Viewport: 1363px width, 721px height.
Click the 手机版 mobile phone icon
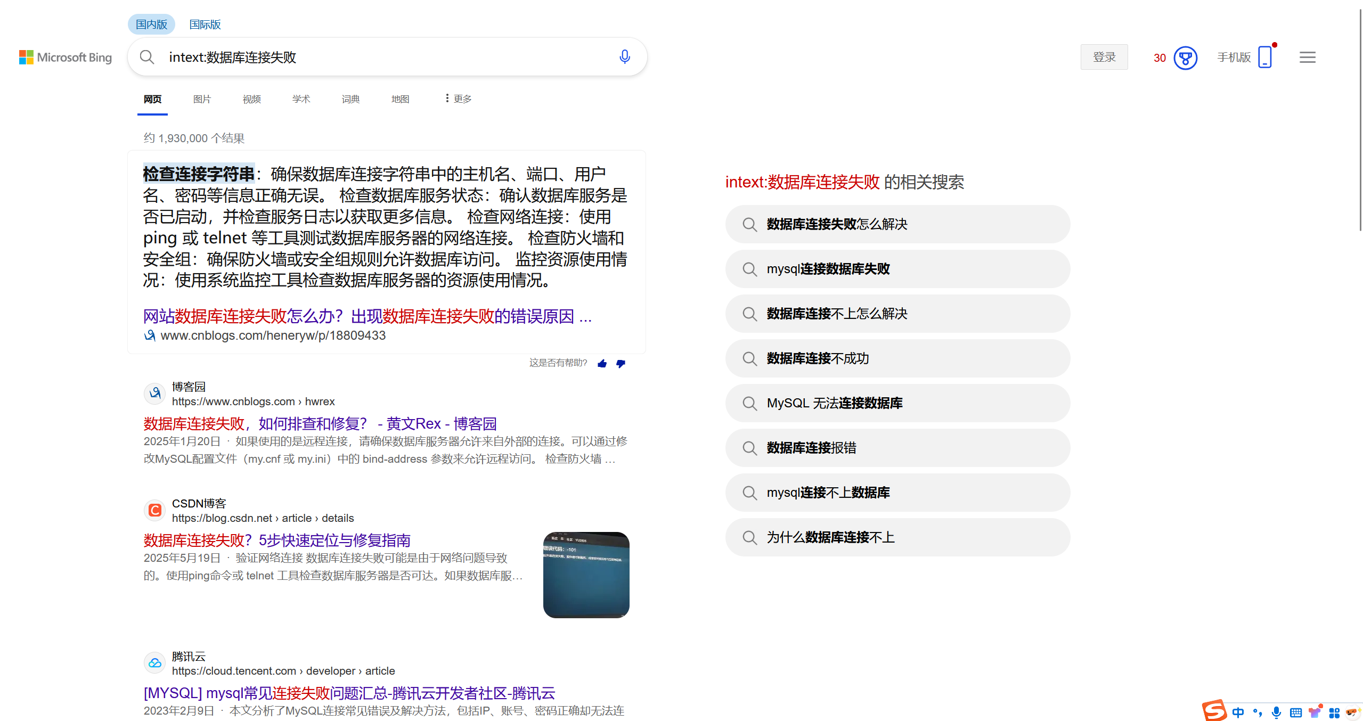click(x=1265, y=57)
